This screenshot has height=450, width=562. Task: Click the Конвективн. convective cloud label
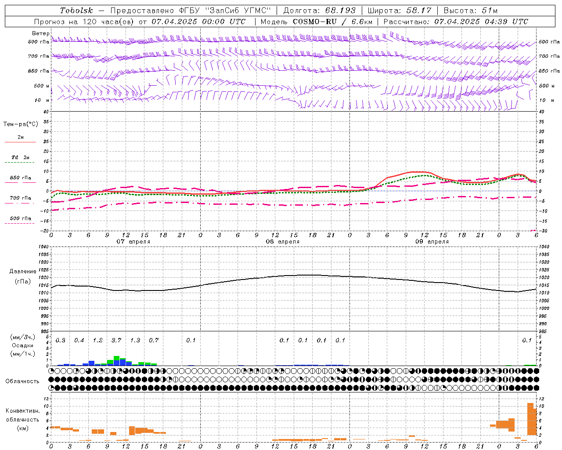point(23,410)
